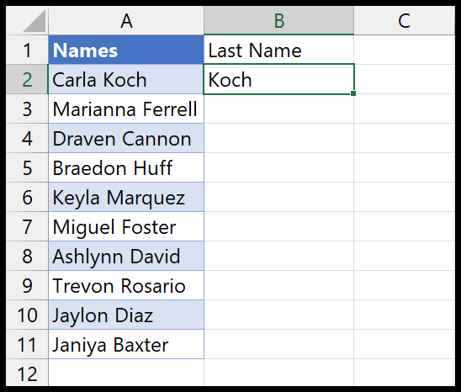Viewport: 461px width, 392px height.
Task: Select cell B2 containing Koch
Action: point(278,79)
